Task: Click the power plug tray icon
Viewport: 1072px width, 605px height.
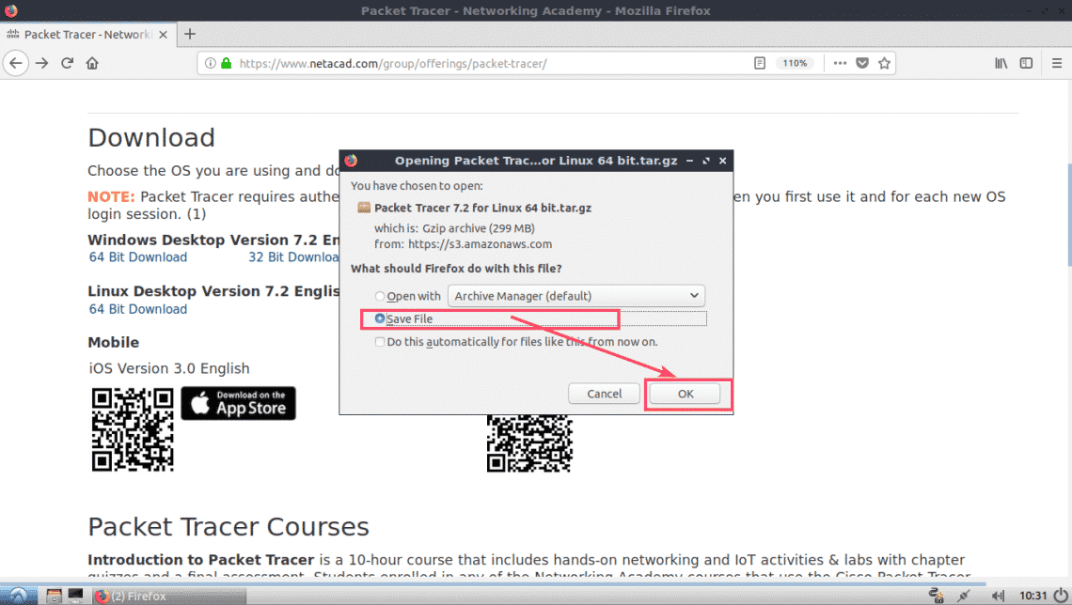Action: pyautogui.click(x=964, y=596)
